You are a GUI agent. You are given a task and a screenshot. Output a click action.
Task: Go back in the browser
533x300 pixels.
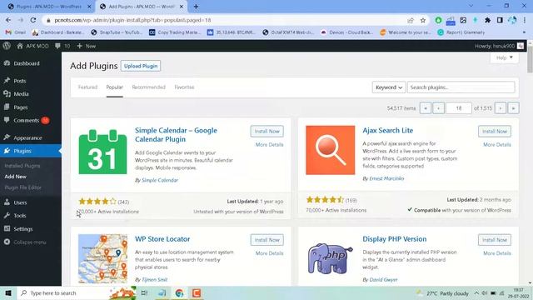[x=8, y=20]
